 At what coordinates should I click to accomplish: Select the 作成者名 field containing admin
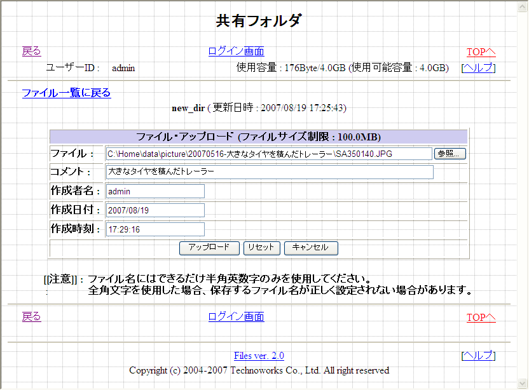tap(155, 191)
